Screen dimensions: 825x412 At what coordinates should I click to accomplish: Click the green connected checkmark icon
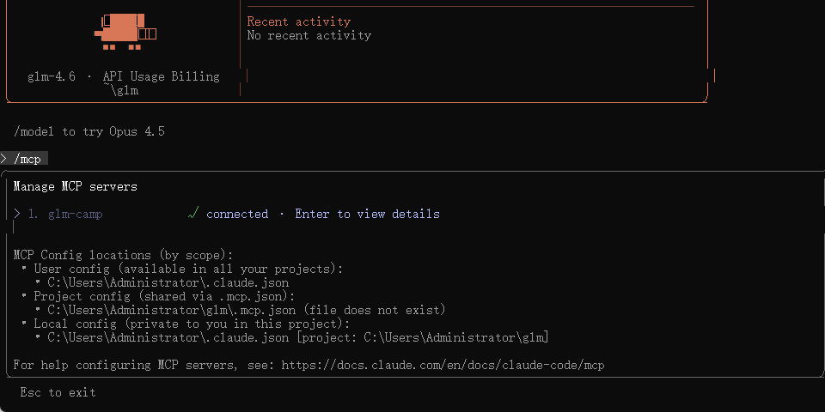193,214
